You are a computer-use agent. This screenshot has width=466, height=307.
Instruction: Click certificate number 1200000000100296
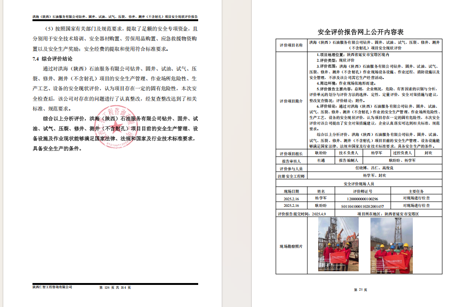tap(362, 198)
